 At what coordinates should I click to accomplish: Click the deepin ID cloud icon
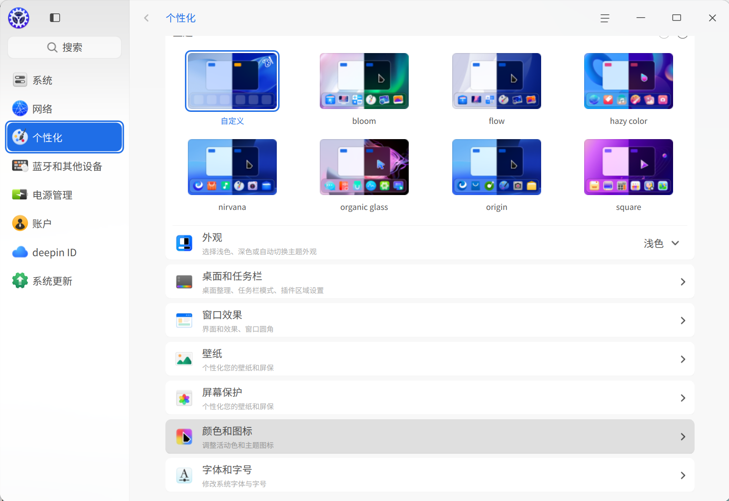coord(20,252)
